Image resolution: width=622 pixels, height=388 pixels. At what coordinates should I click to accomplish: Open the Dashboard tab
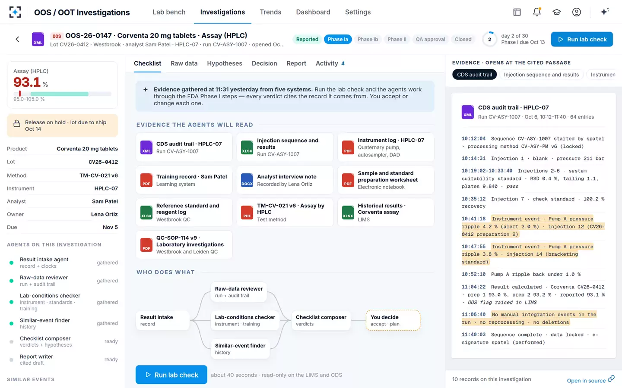click(313, 12)
